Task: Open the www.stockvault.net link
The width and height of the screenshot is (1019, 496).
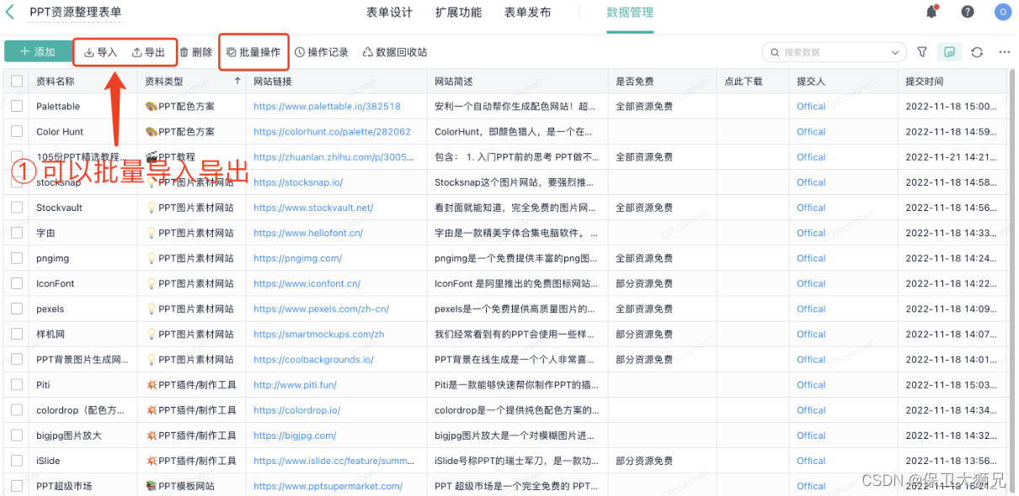Action: click(313, 208)
